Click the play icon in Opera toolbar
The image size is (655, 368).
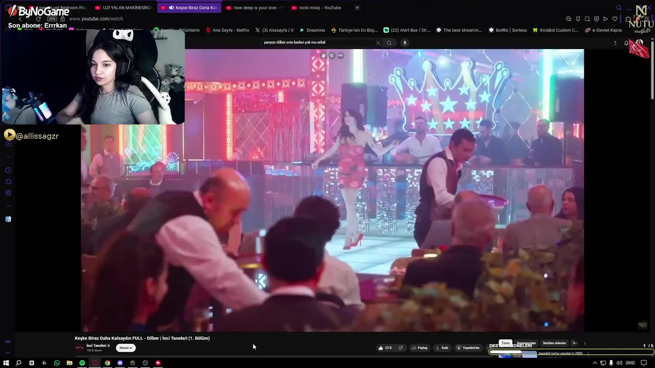tap(605, 19)
